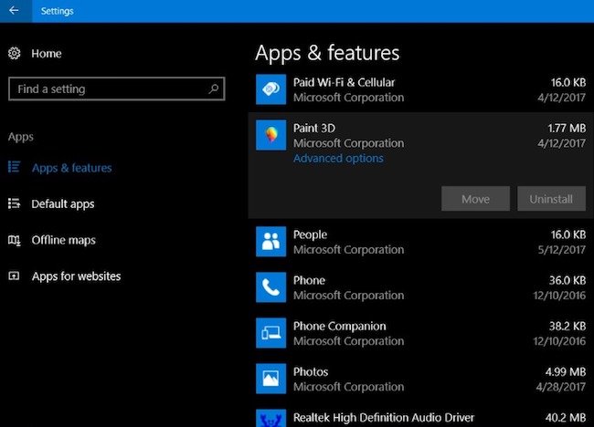
Task: Expand the Phone Companion list entry
Action: [x=420, y=334]
